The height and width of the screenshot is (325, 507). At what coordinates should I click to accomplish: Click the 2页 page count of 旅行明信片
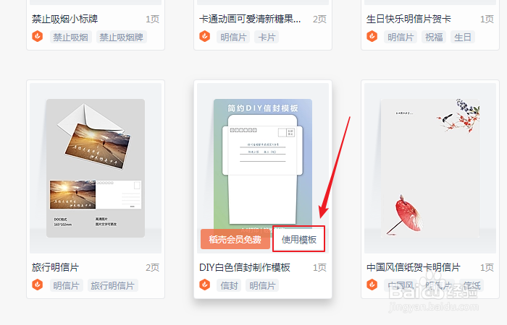[152, 268]
